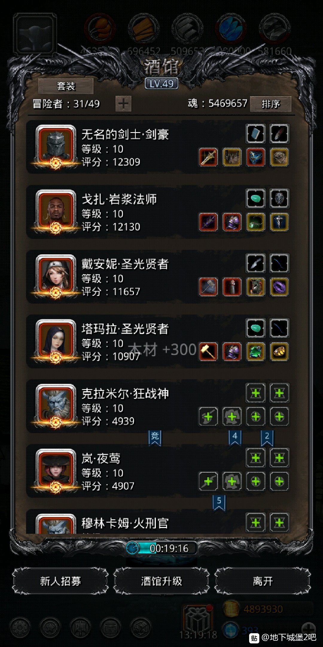Open sword weapon slot of 无名的剑士·剑豪
The height and width of the screenshot is (647, 323).
(x=208, y=157)
